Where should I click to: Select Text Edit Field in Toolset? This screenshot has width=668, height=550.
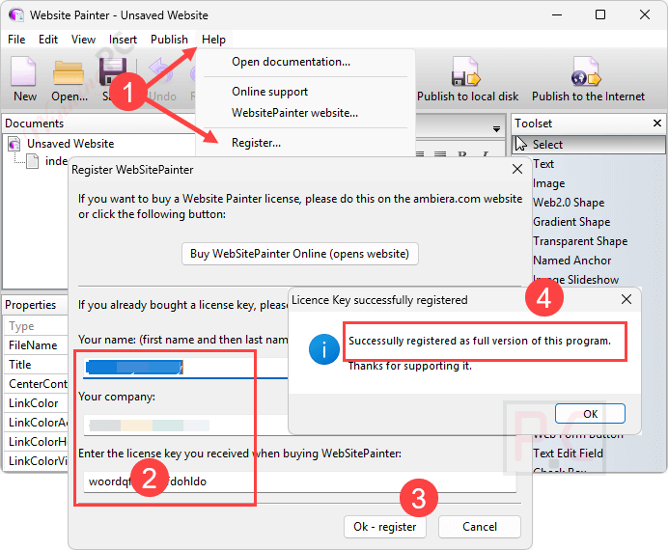coord(568,454)
